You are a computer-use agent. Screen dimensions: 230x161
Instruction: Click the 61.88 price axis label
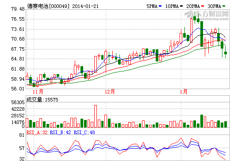18,69
